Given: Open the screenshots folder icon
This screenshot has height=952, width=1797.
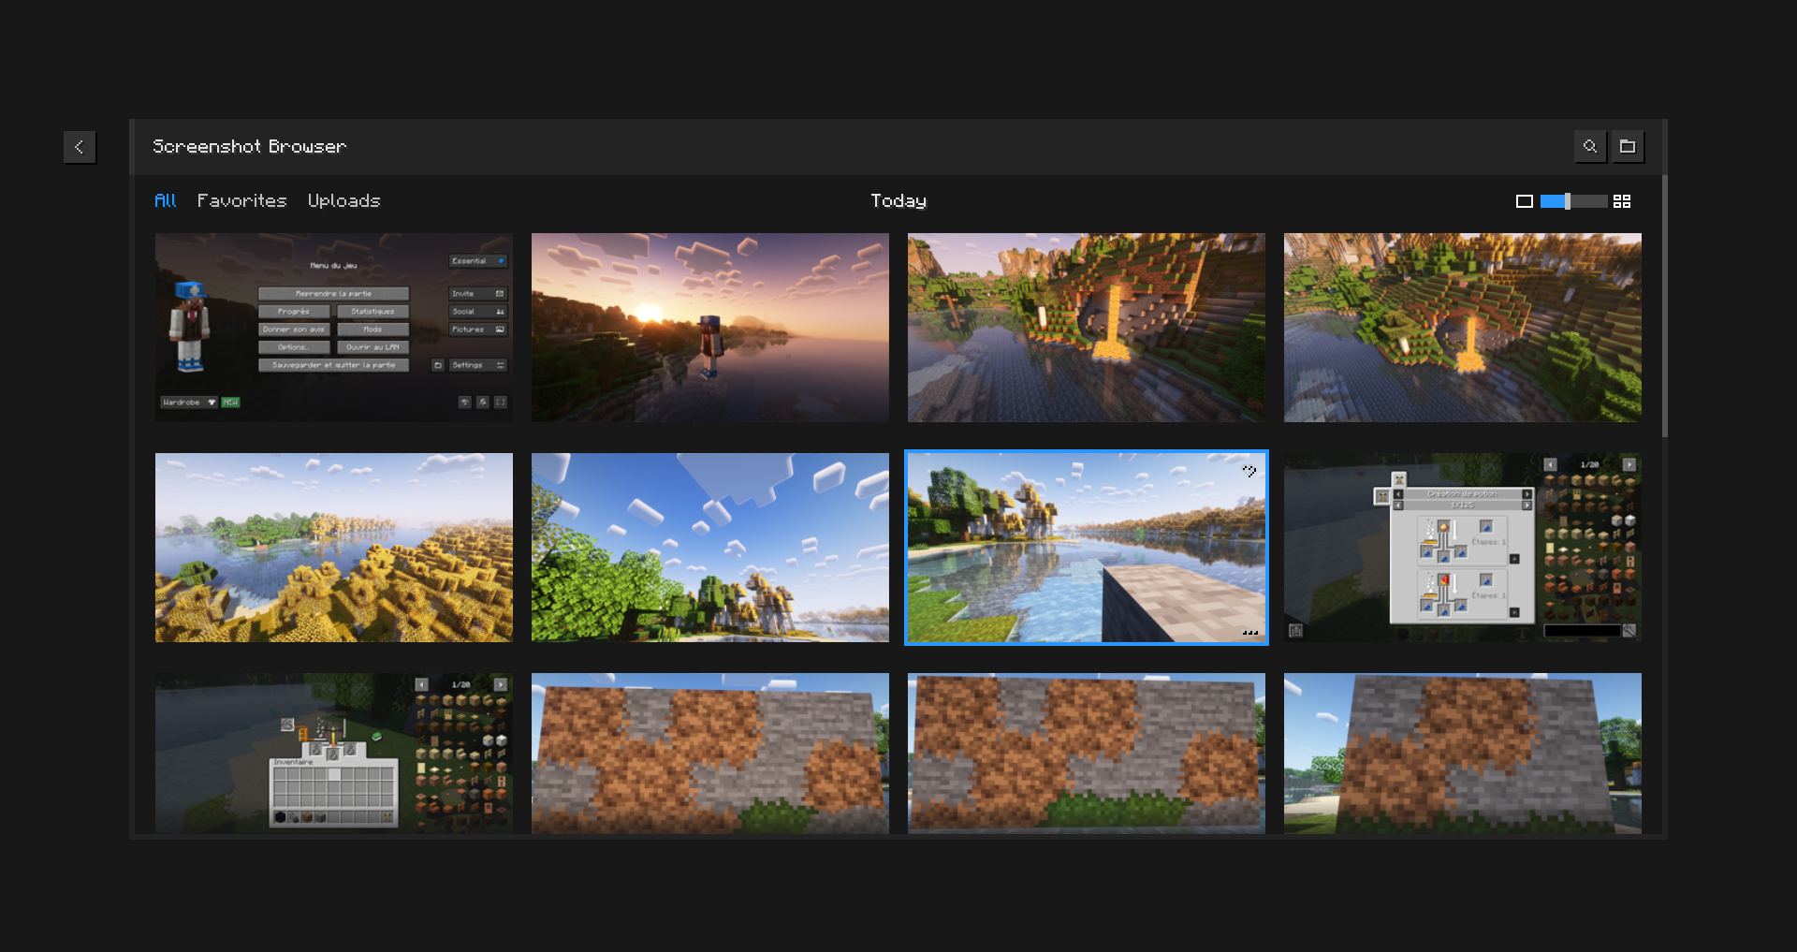Looking at the screenshot, I should tap(1628, 146).
